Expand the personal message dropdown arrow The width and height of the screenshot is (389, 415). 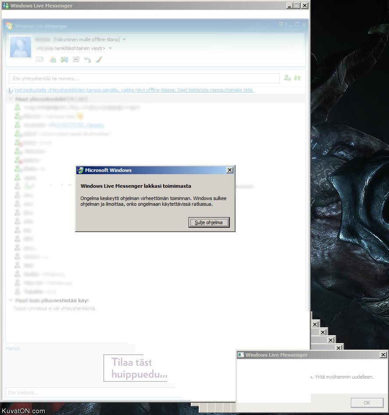click(110, 48)
